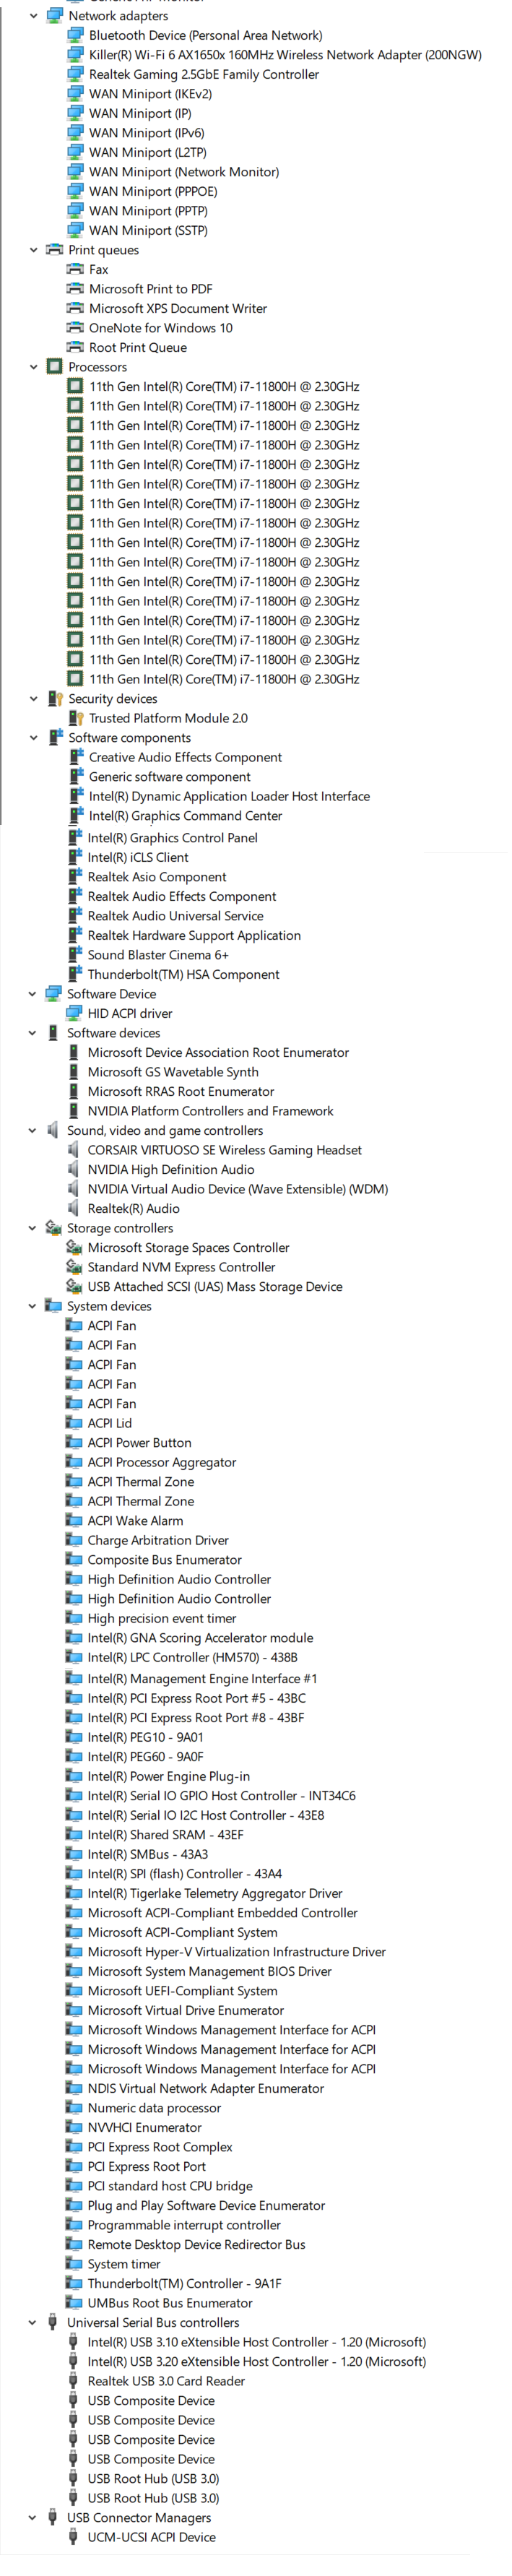
Task: Click the Bluetooth Device network icon
Action: click(x=75, y=35)
